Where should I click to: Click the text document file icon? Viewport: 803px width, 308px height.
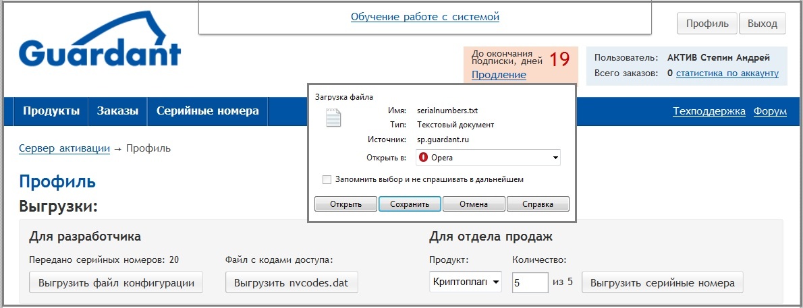(333, 118)
